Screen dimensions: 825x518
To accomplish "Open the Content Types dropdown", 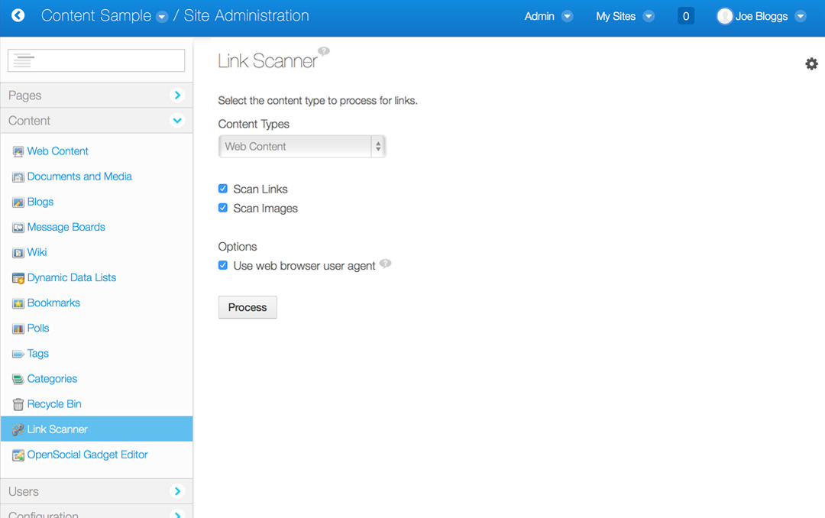I will coord(302,147).
